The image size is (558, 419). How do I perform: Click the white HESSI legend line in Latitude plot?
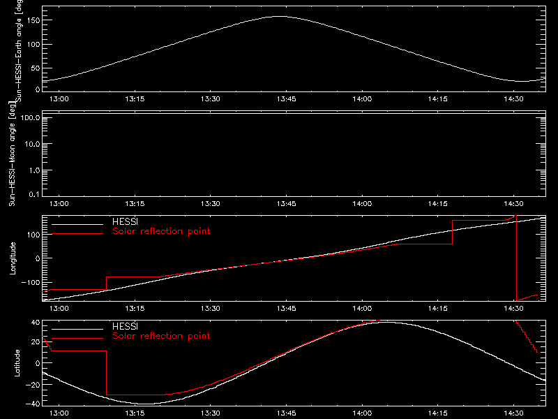click(x=77, y=329)
